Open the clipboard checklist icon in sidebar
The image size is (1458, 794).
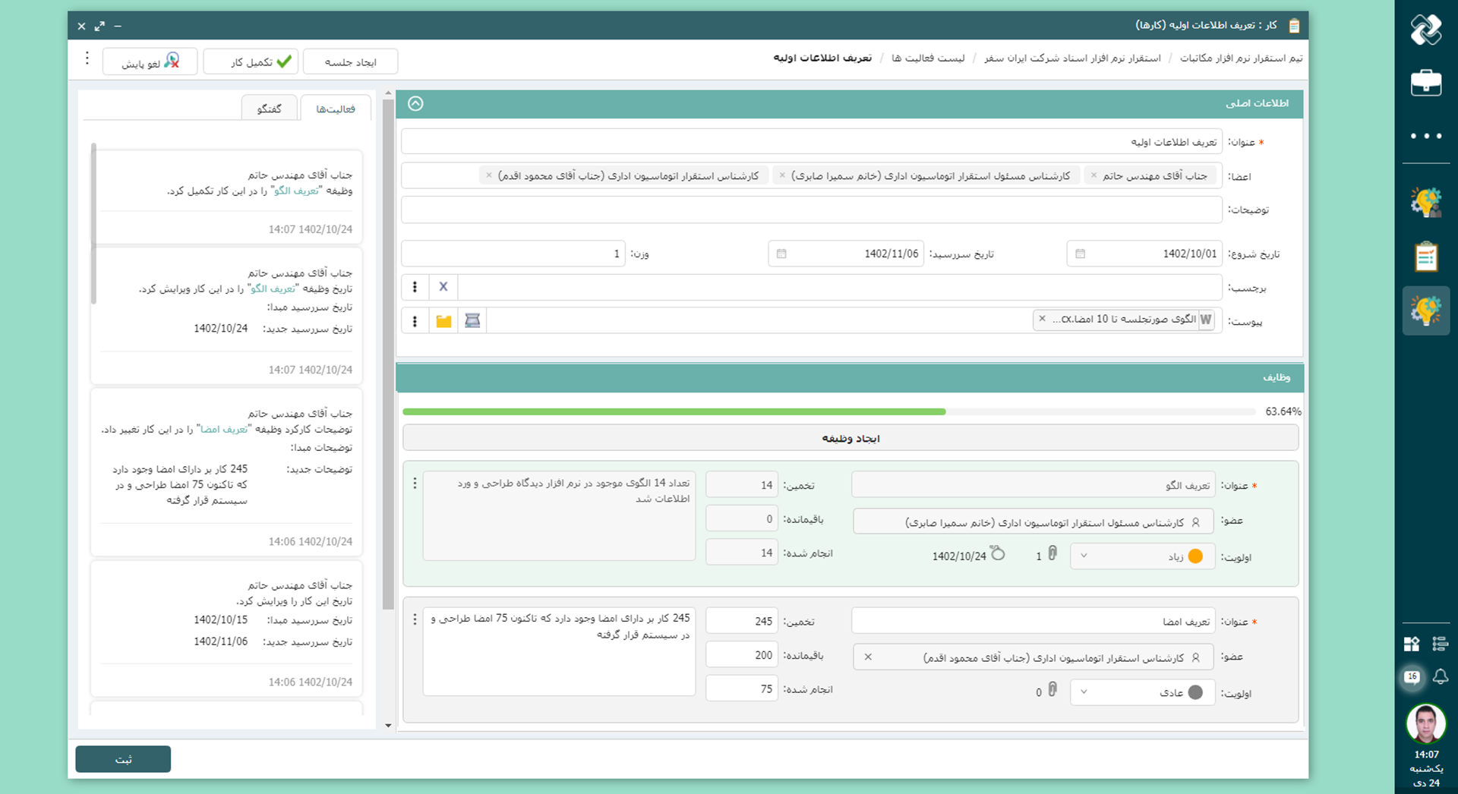(1425, 257)
